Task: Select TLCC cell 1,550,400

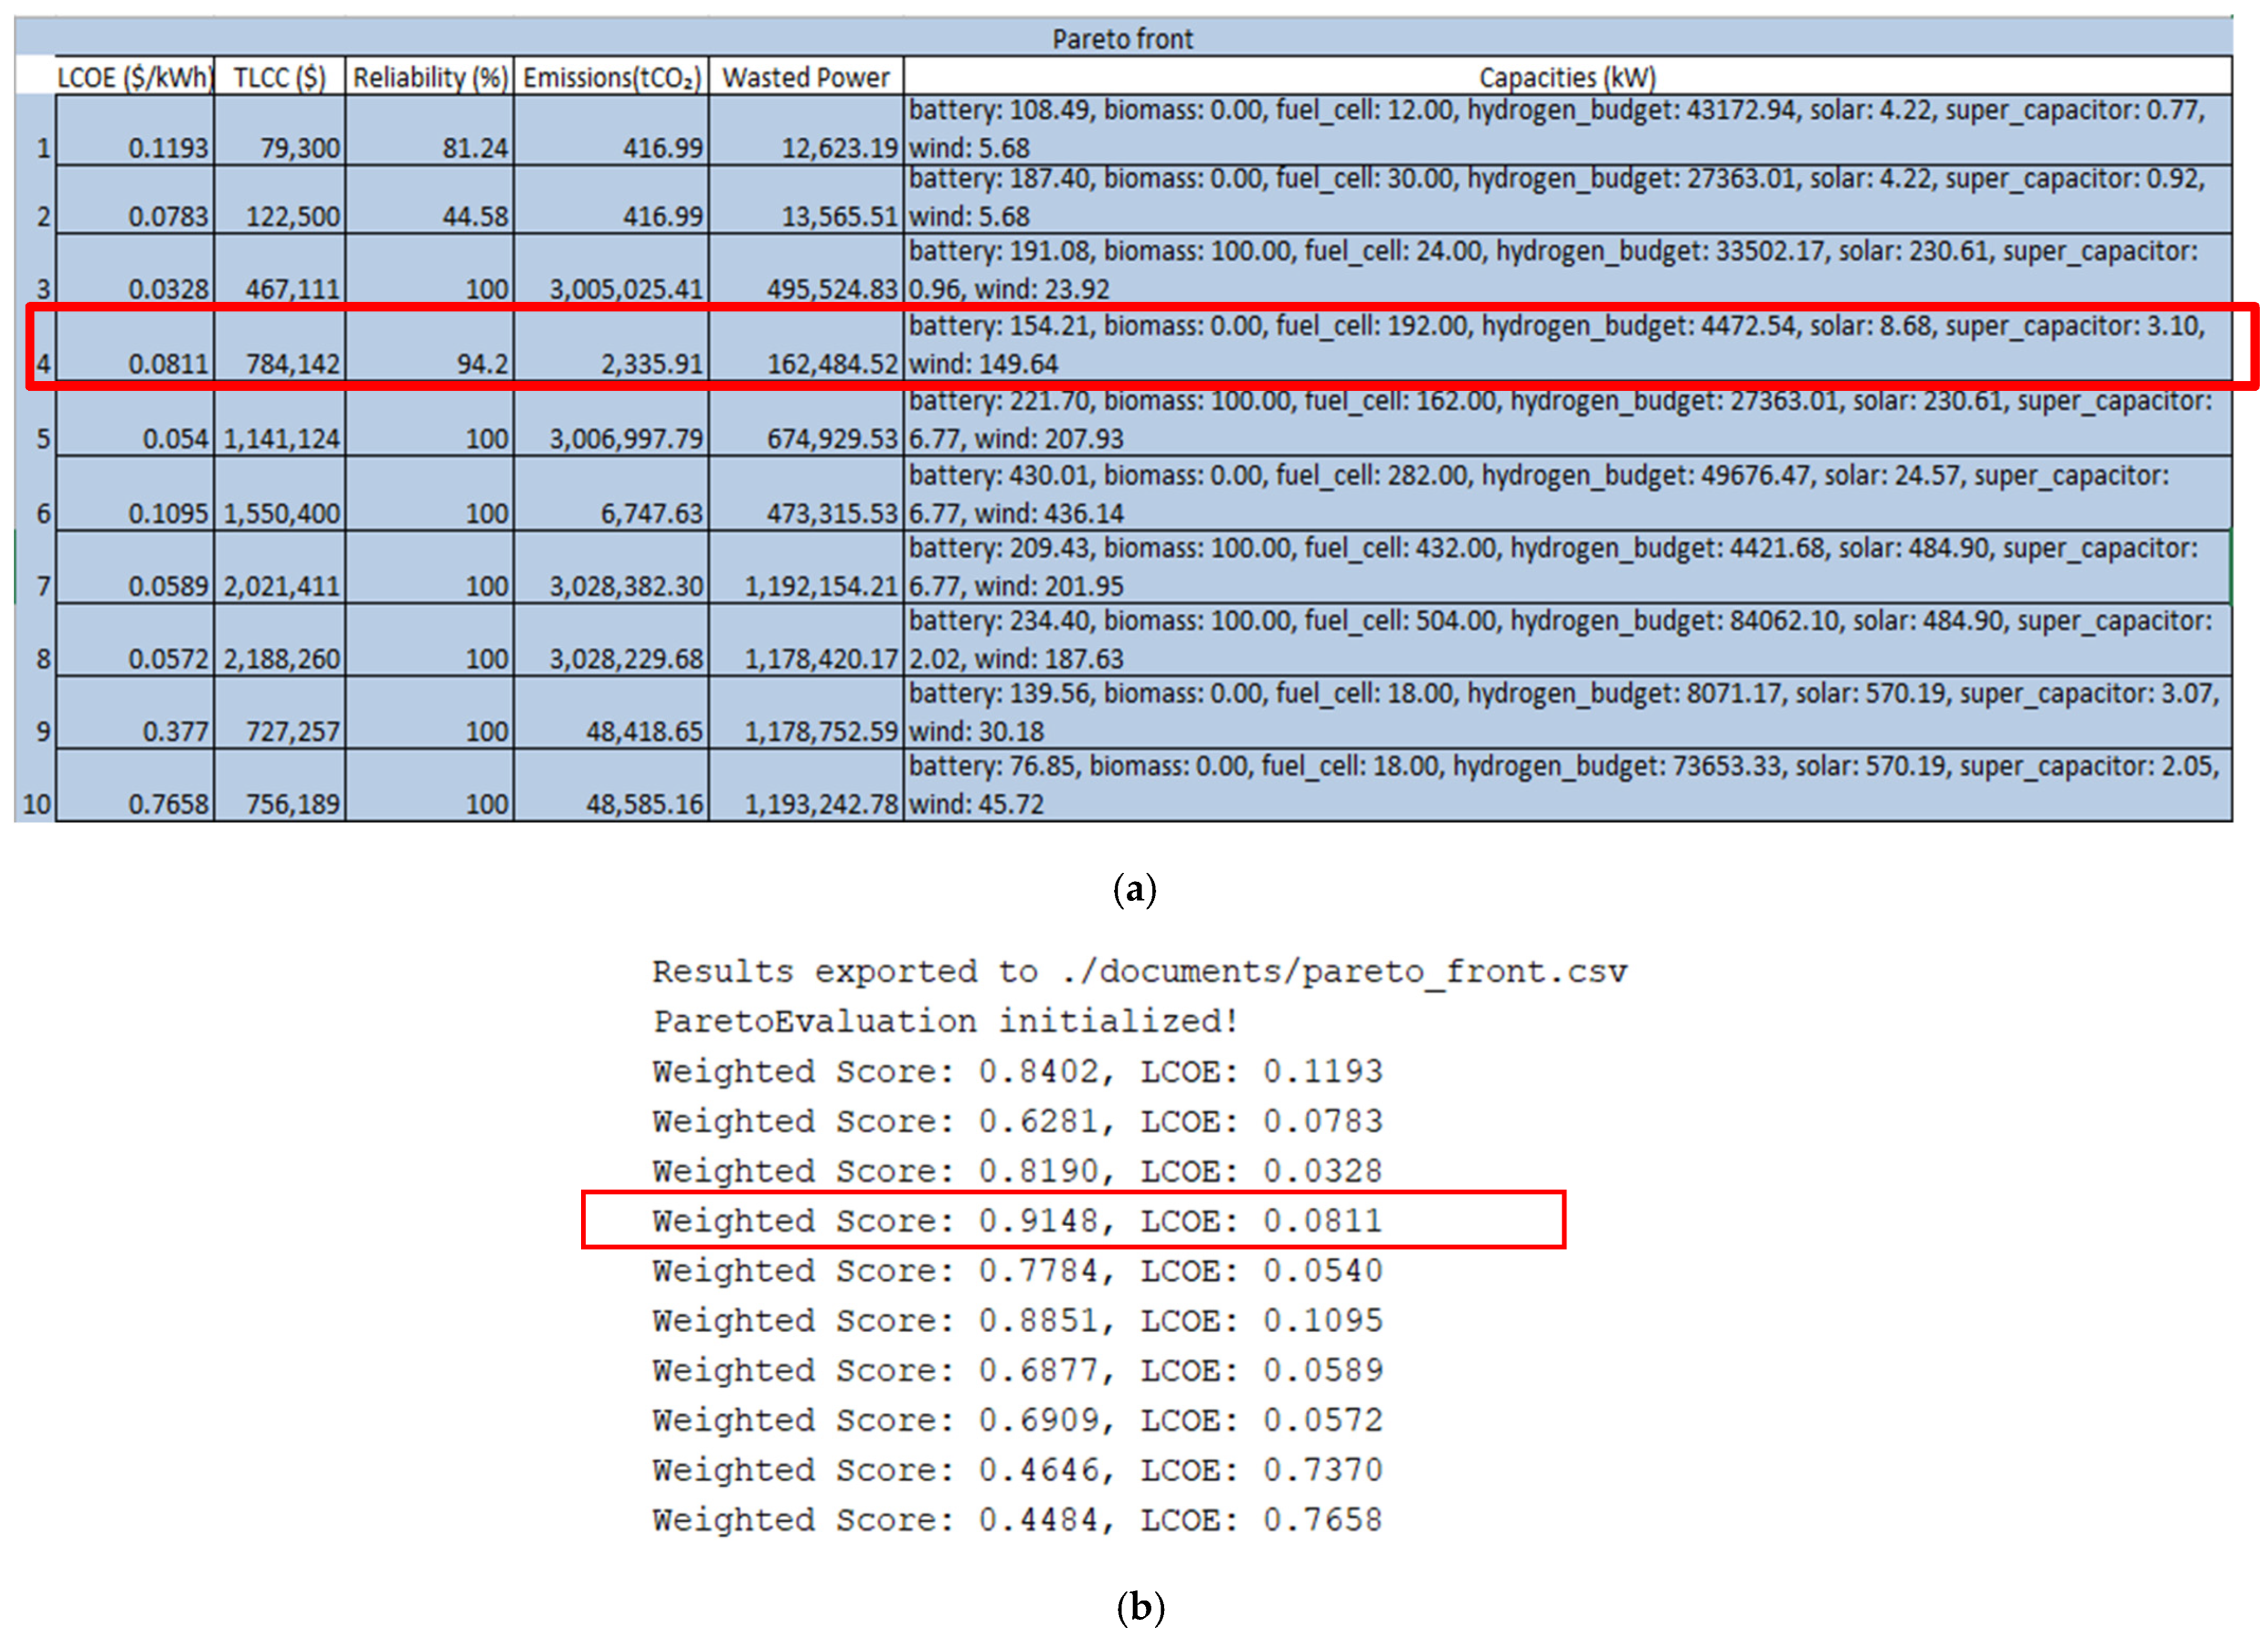Action: (x=279, y=494)
